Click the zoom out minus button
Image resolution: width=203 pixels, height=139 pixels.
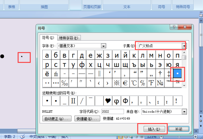click(161, 137)
